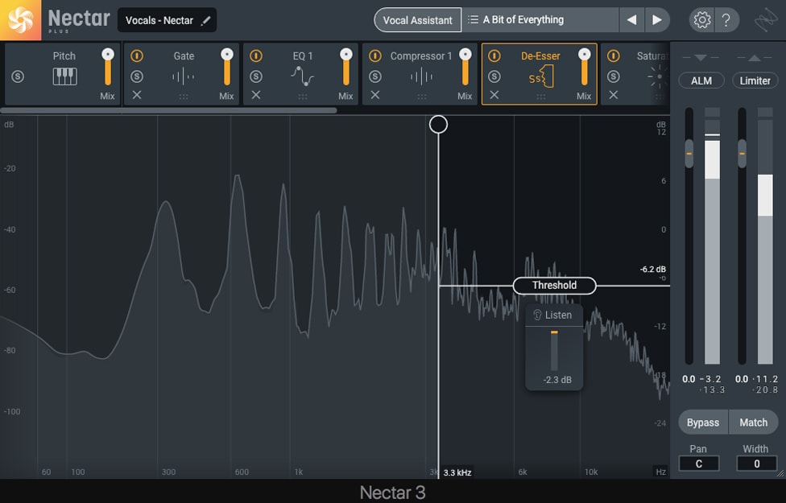
Task: Open the A Bit of Everything preset menu
Action: click(540, 20)
